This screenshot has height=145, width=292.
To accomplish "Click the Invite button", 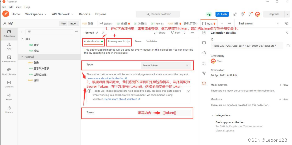I will pos(222,14).
